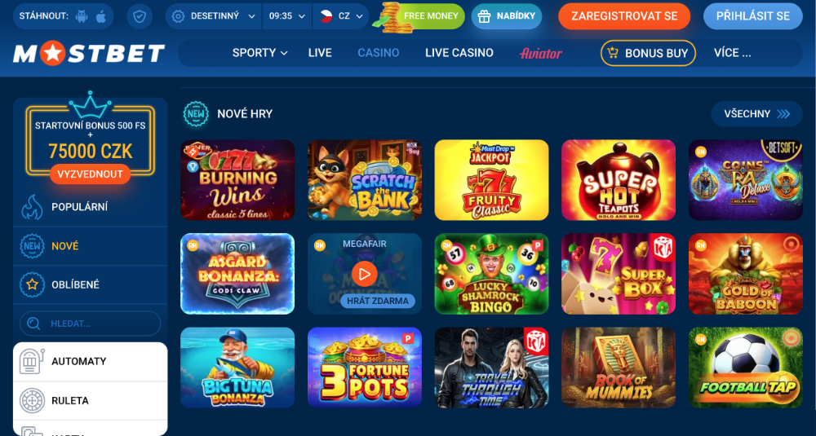Viewport: 816px width, 436px height.
Task: Click the Android download icon
Action: coord(82,16)
